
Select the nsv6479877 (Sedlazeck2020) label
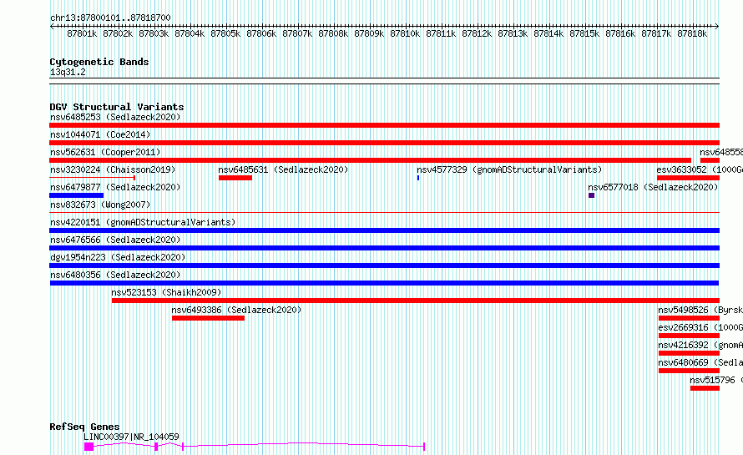tap(115, 187)
